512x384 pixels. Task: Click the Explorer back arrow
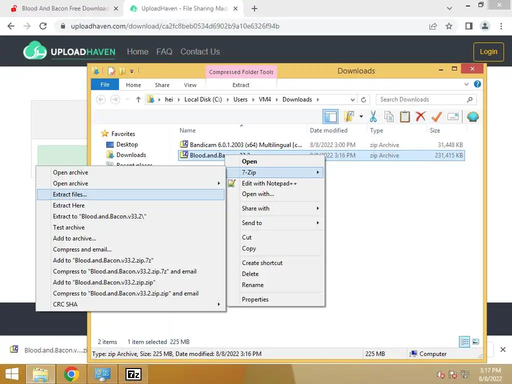[x=101, y=99]
